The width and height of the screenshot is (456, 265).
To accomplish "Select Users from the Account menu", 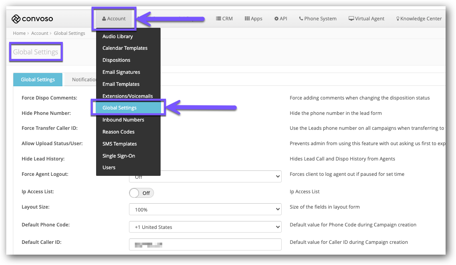I will 109,168.
